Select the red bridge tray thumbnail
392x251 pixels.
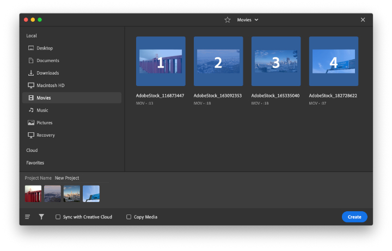click(33, 193)
